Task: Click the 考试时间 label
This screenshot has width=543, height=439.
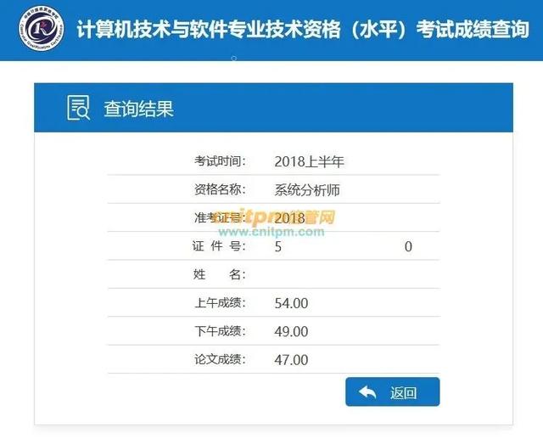Action: (220, 161)
